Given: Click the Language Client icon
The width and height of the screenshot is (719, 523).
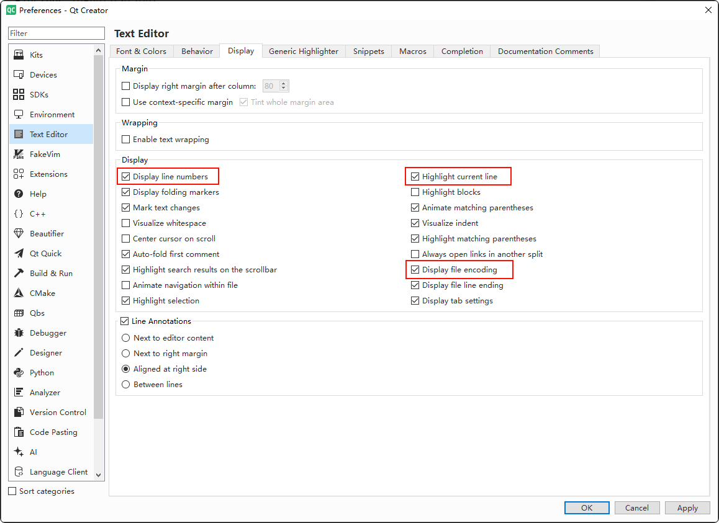Looking at the screenshot, I should click(x=19, y=472).
